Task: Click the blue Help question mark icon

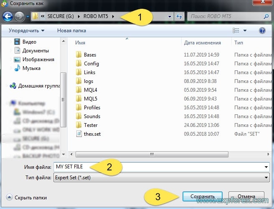Action: click(x=262, y=31)
